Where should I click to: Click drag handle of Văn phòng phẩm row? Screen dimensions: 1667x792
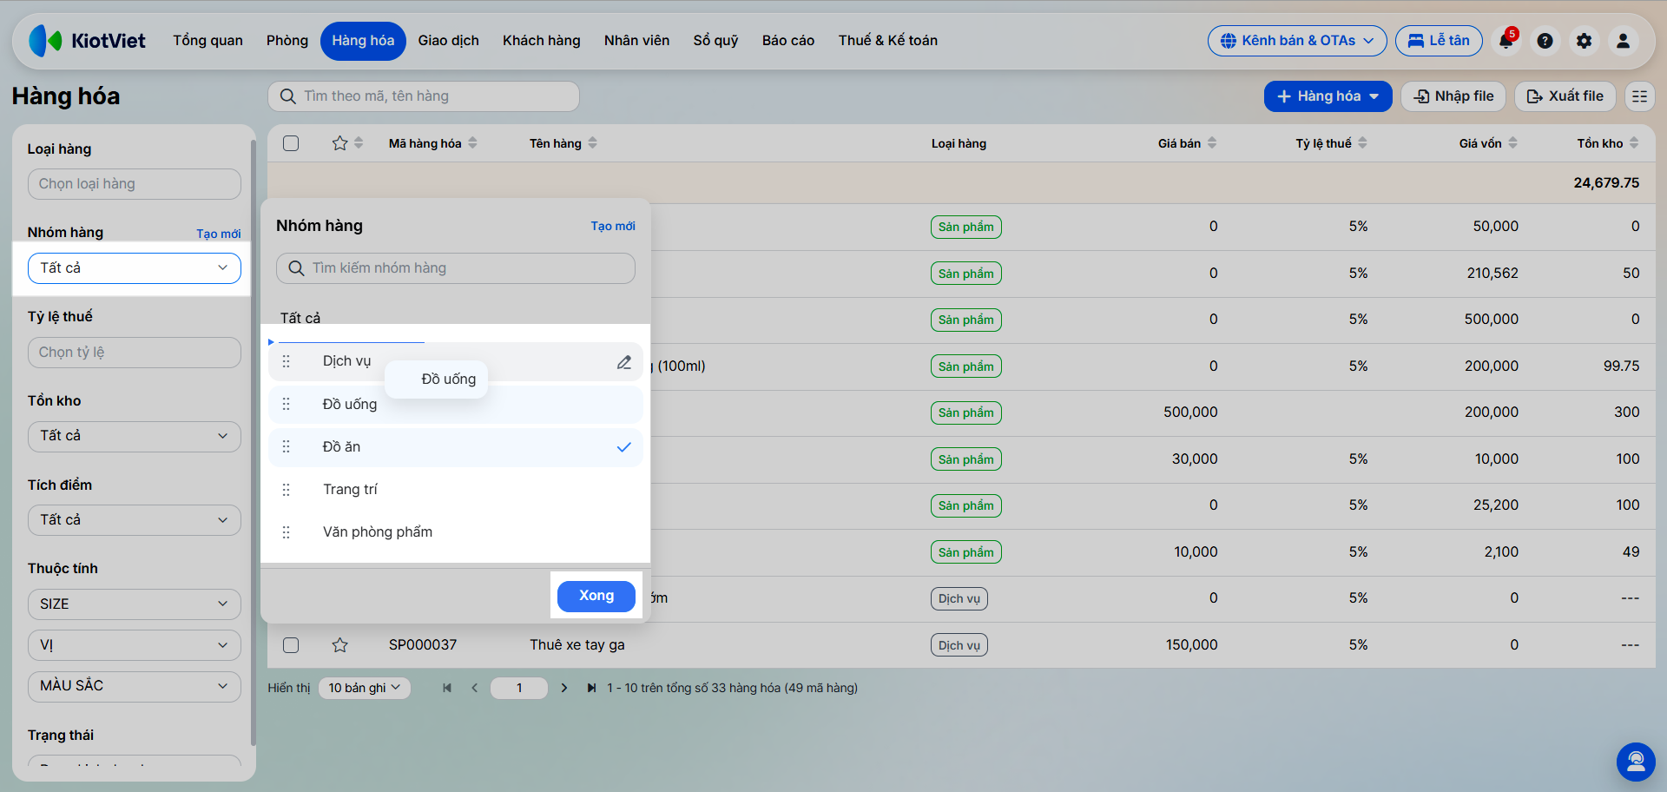[x=286, y=532]
